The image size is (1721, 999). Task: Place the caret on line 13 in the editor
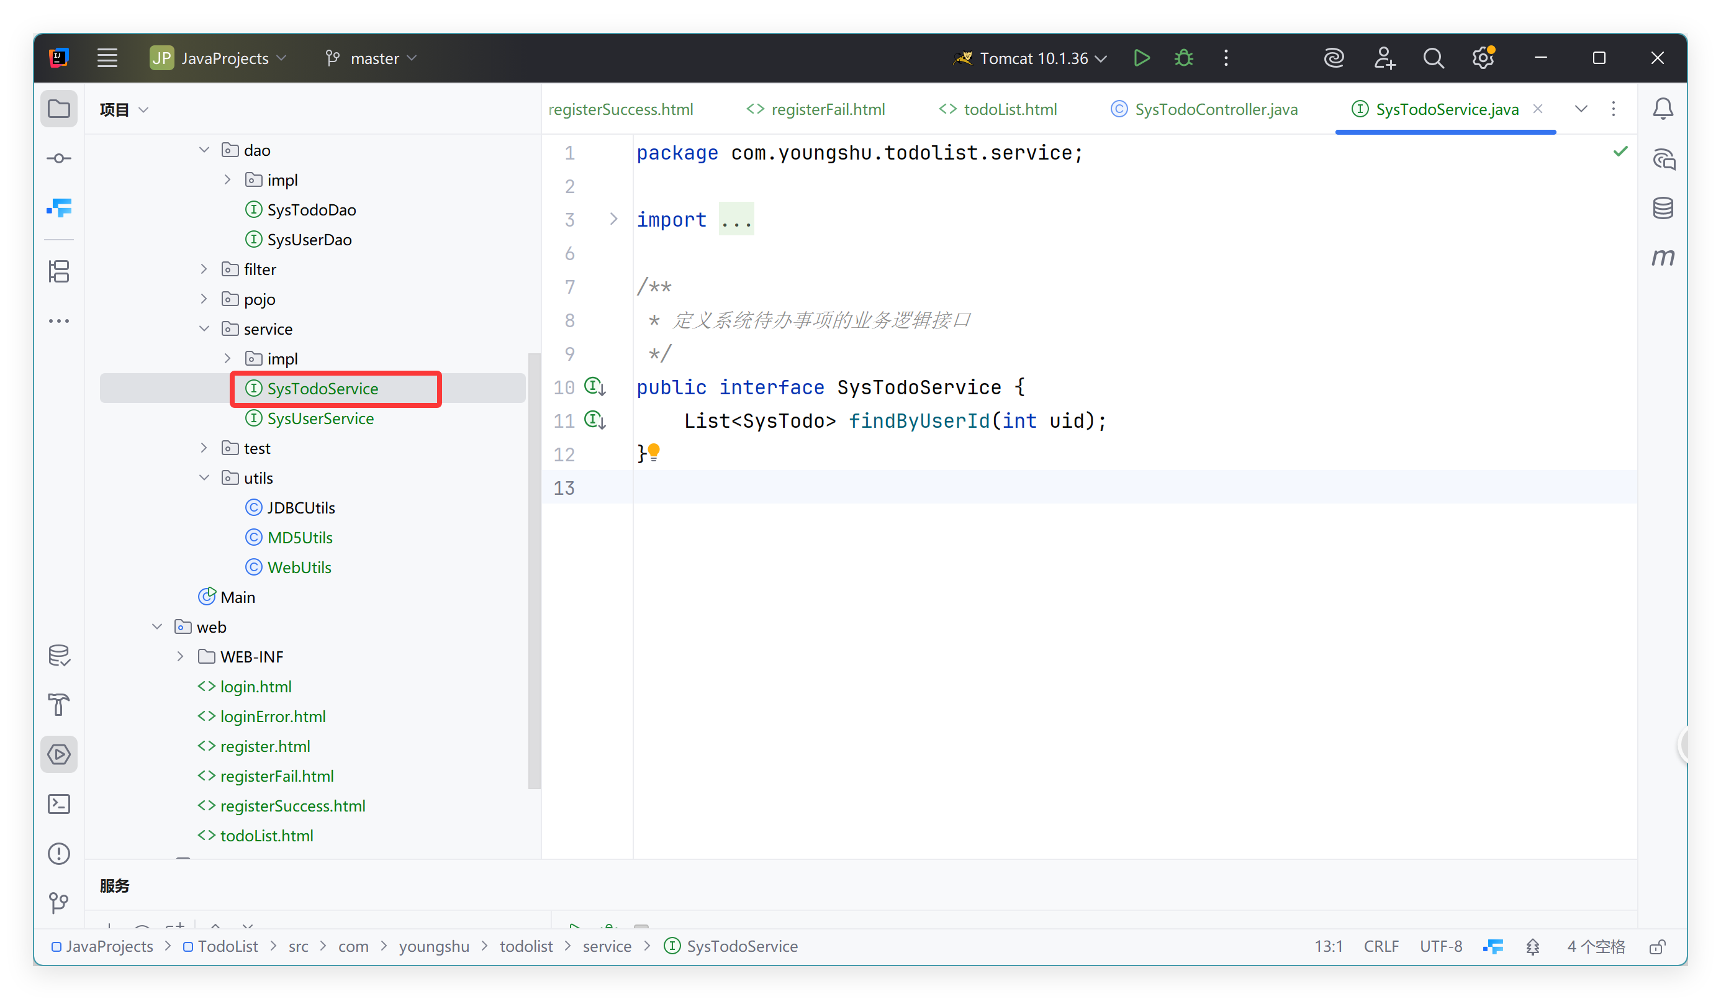(x=1134, y=487)
